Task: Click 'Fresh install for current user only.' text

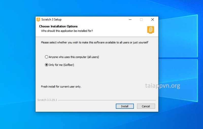Action: (x=61, y=86)
